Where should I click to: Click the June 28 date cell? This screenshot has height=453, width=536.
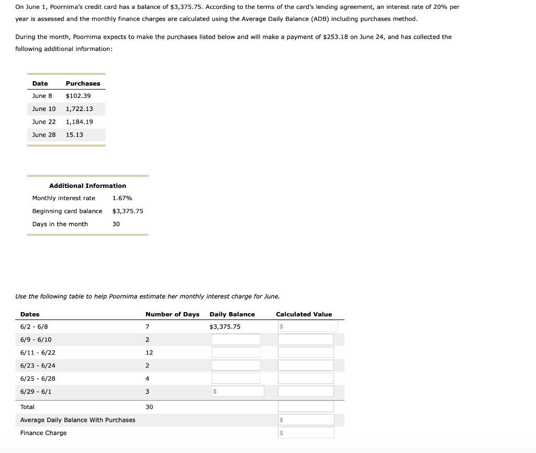[x=44, y=135]
